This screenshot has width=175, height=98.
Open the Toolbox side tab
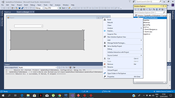point(2,13)
